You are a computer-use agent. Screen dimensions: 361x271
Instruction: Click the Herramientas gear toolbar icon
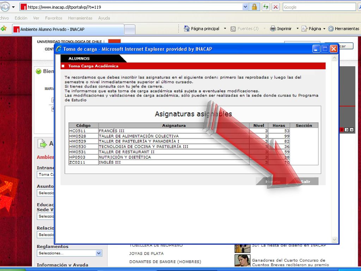pos(331,29)
